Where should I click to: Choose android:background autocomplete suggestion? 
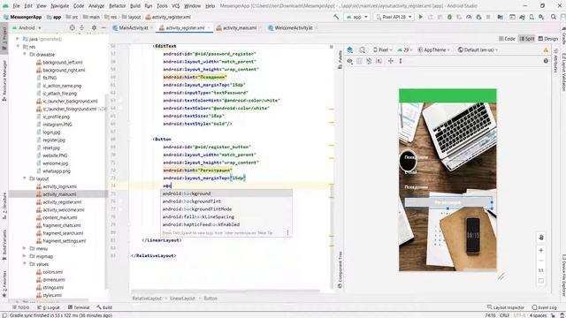[226, 193]
